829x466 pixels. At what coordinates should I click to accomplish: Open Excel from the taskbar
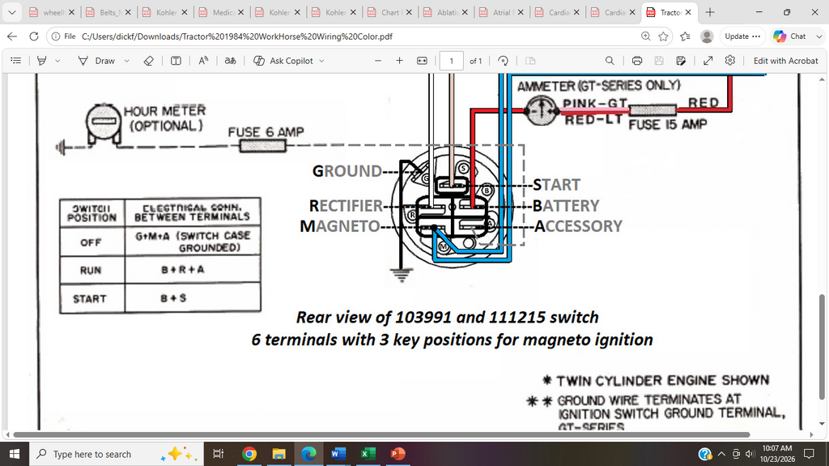[x=368, y=454]
